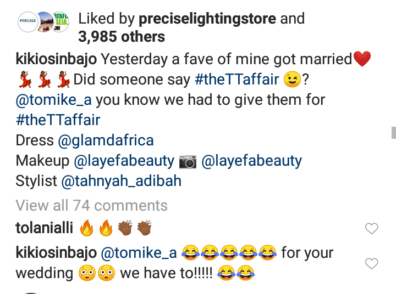Open @layefabeauty mention after camera emoji

tap(251, 161)
